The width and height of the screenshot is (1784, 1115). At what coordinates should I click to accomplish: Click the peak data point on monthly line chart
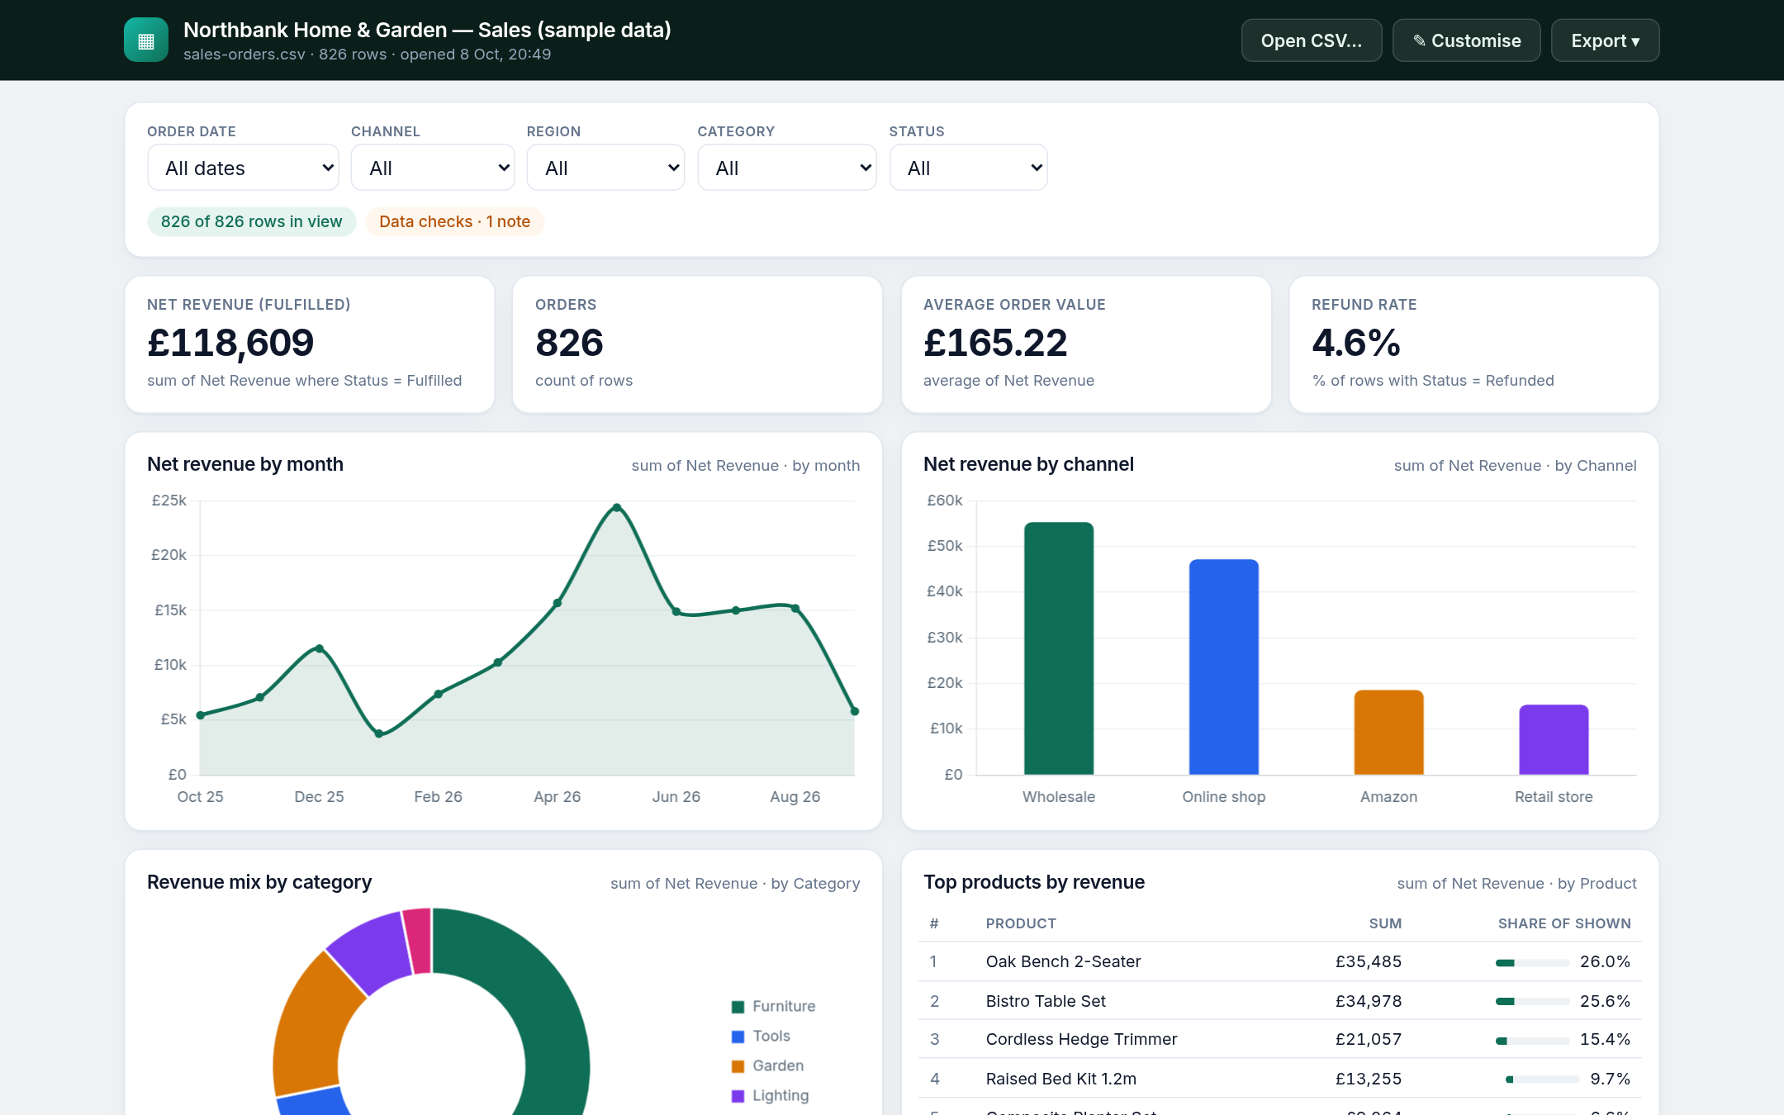[617, 507]
